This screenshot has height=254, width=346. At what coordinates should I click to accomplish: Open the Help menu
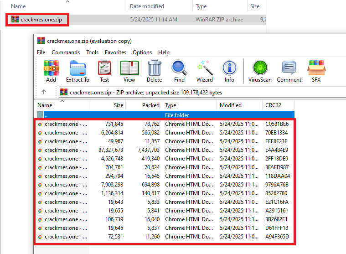(x=164, y=52)
